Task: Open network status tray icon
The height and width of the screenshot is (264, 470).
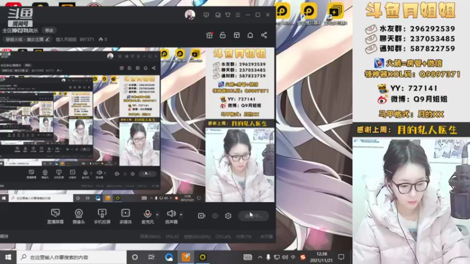Action: point(277,257)
